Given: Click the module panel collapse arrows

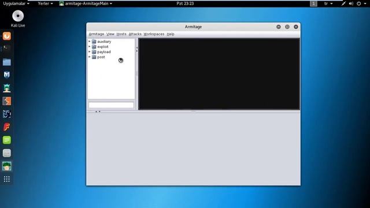Looking at the screenshot, I should click(x=137, y=49).
